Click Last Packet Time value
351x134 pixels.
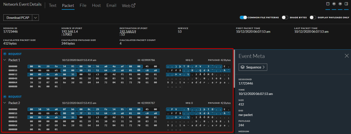point(311,32)
